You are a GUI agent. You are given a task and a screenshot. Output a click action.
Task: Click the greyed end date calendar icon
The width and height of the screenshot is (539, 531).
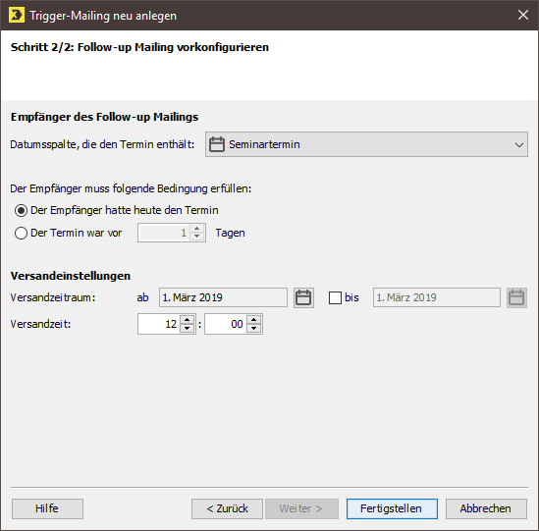point(516,297)
